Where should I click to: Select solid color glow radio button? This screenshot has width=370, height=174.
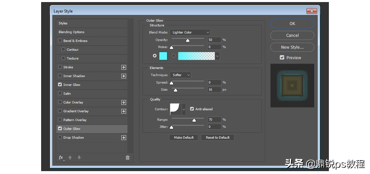155,56
